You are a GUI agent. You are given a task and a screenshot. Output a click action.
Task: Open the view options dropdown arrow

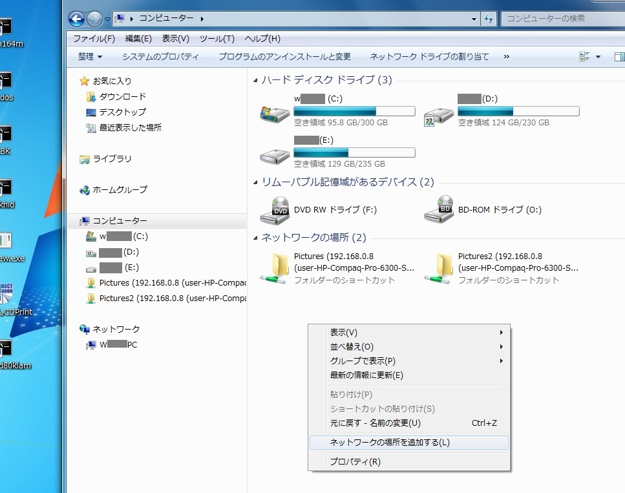click(x=598, y=57)
